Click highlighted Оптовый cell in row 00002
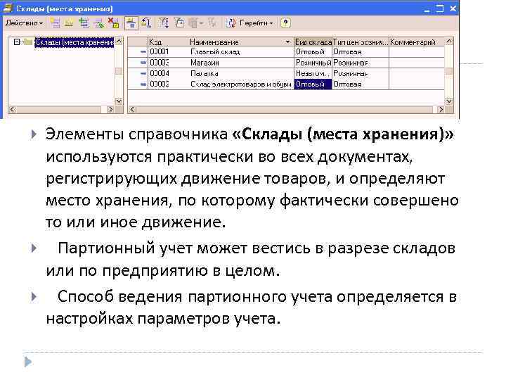This screenshot has width=506, height=380. click(x=313, y=84)
